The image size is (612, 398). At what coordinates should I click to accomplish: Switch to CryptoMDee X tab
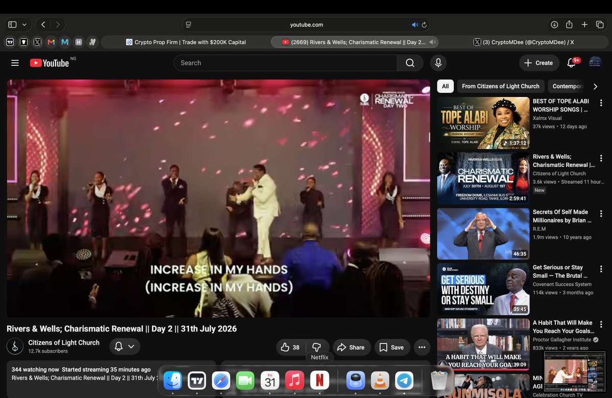523,42
